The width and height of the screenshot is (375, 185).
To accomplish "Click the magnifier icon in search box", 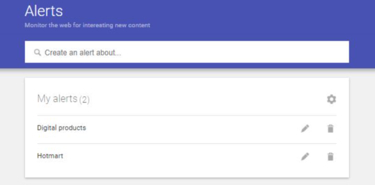I will pos(37,52).
